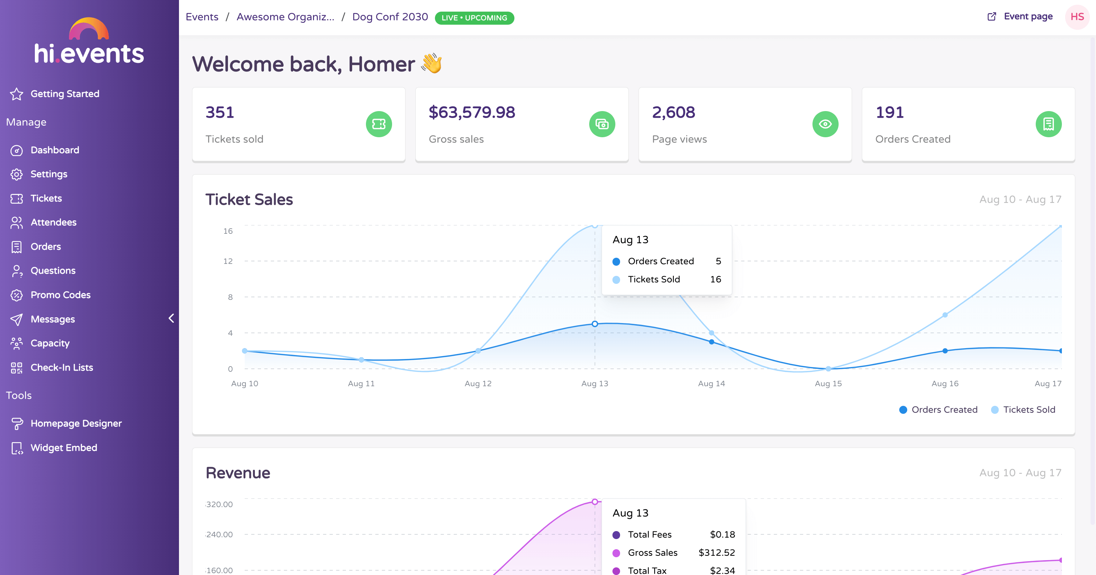
Task: Open Attendees using its sidebar icon
Action: pyautogui.click(x=17, y=223)
